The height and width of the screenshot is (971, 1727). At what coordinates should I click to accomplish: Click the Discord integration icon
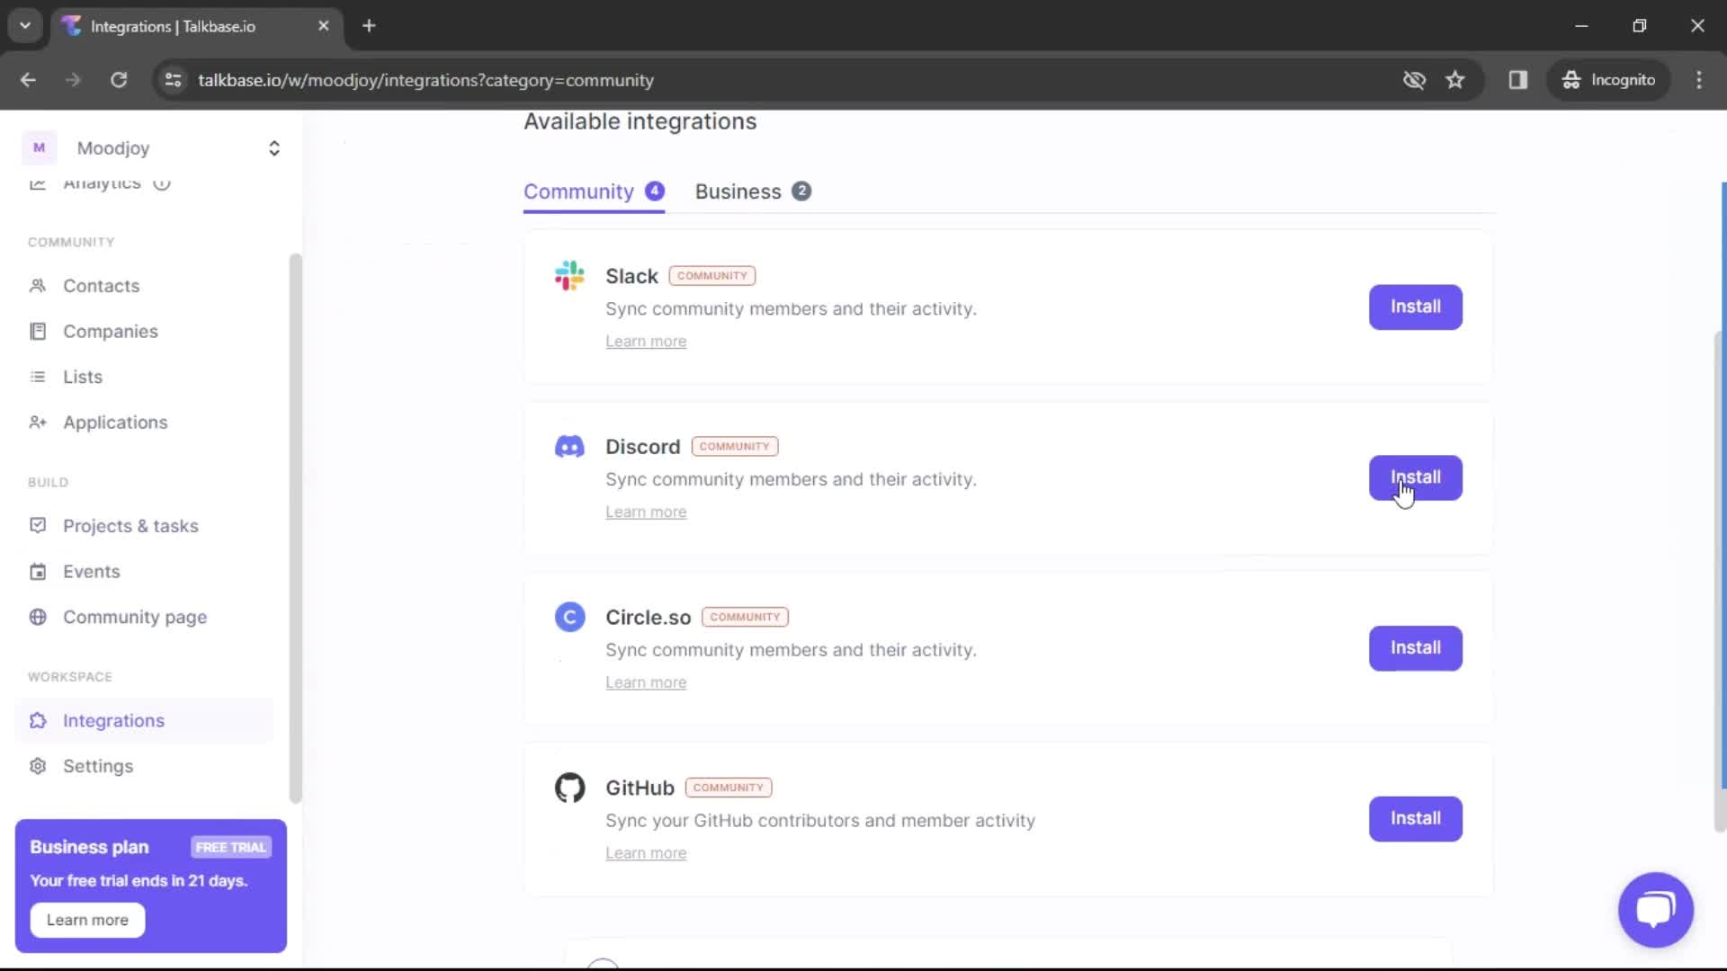click(569, 446)
